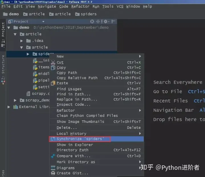The image size is (205, 177).
Task: Open the Code menu
Action: [x=64, y=7]
